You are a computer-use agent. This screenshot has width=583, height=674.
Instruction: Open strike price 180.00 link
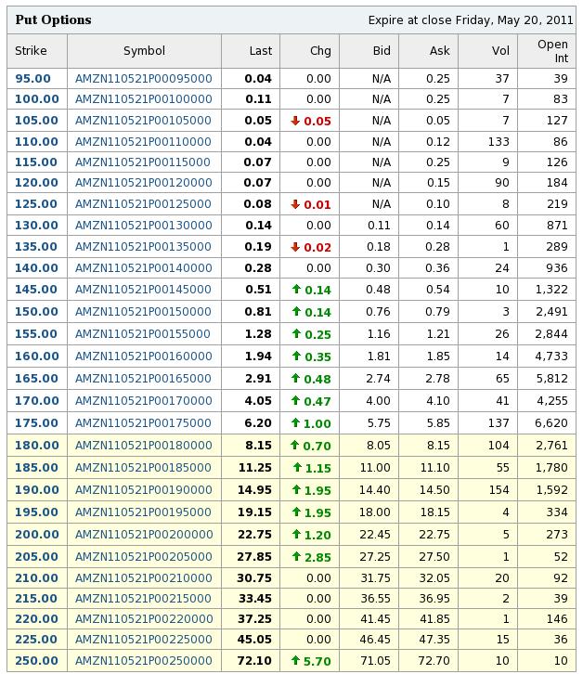(36, 446)
